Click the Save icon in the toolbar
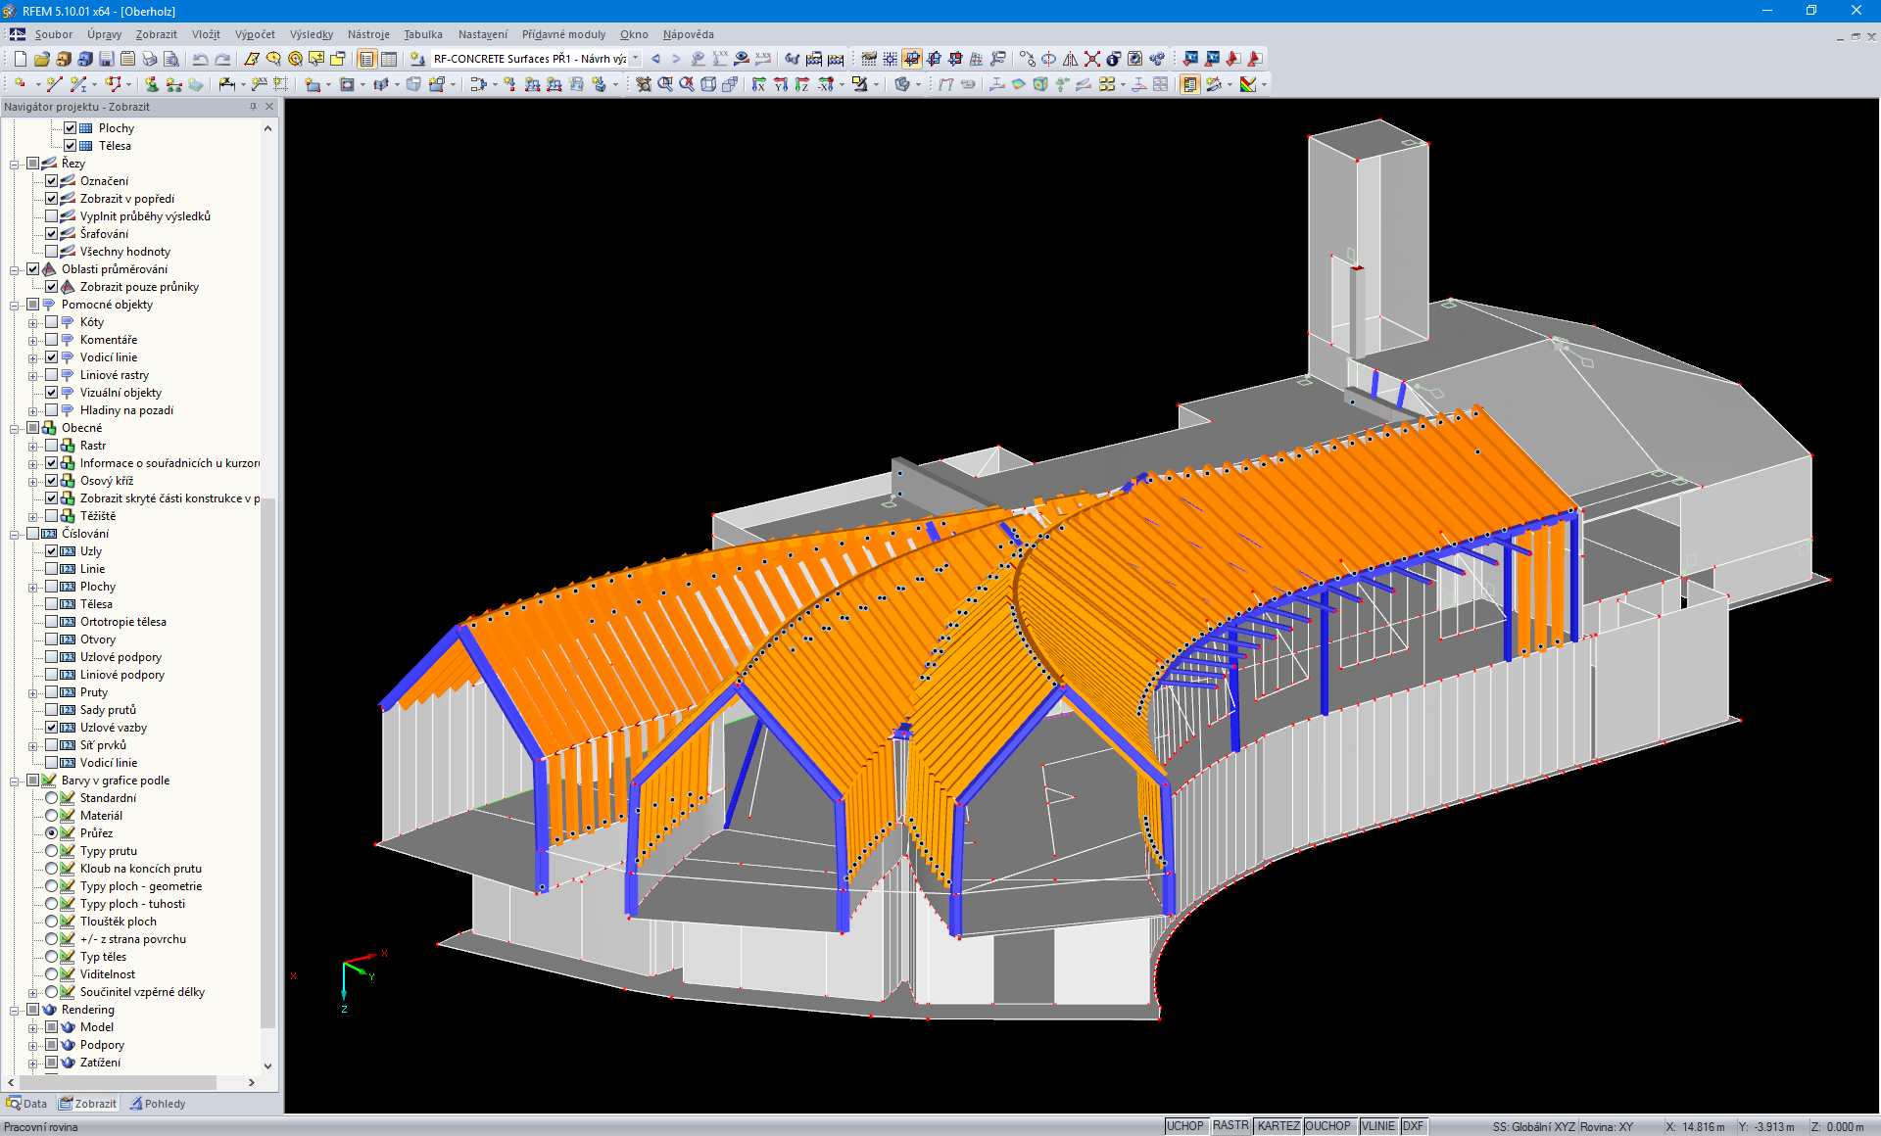1881x1136 pixels. [106, 59]
